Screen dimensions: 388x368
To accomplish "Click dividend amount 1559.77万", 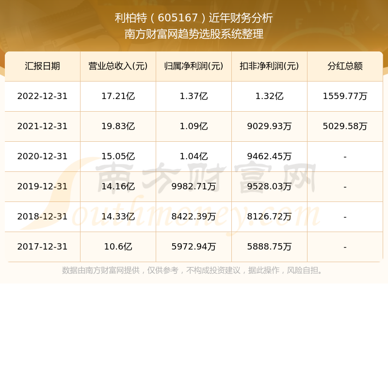I will pos(345,96).
